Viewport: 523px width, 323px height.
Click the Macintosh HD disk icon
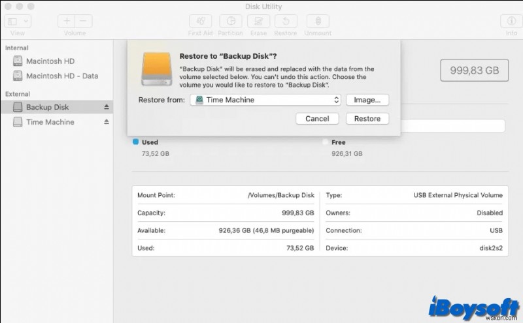[18, 61]
